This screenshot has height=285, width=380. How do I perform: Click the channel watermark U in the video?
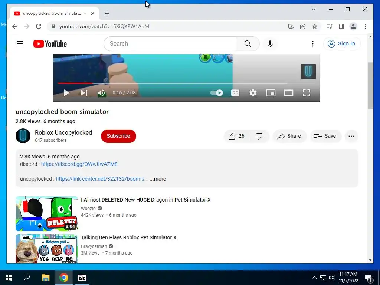(x=308, y=72)
